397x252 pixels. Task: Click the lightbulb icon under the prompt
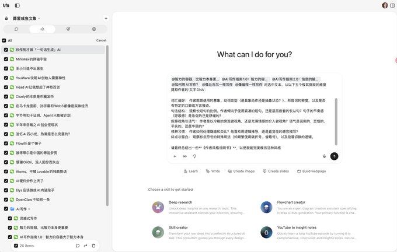pyautogui.click(x=194, y=156)
